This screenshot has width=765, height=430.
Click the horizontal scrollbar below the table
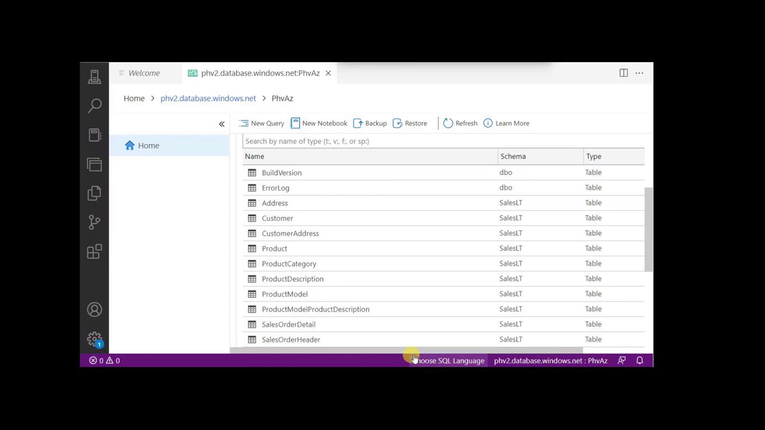click(x=406, y=351)
